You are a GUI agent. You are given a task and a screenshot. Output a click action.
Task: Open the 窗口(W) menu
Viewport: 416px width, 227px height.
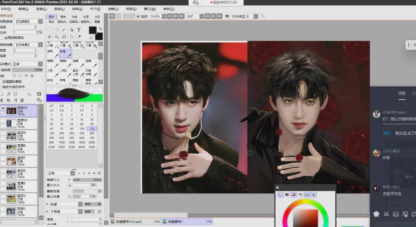pyautogui.click(x=150, y=9)
